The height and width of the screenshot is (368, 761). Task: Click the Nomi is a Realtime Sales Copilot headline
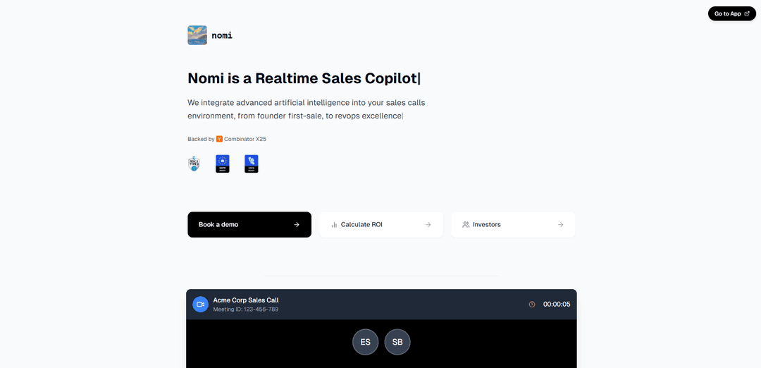[302, 78]
